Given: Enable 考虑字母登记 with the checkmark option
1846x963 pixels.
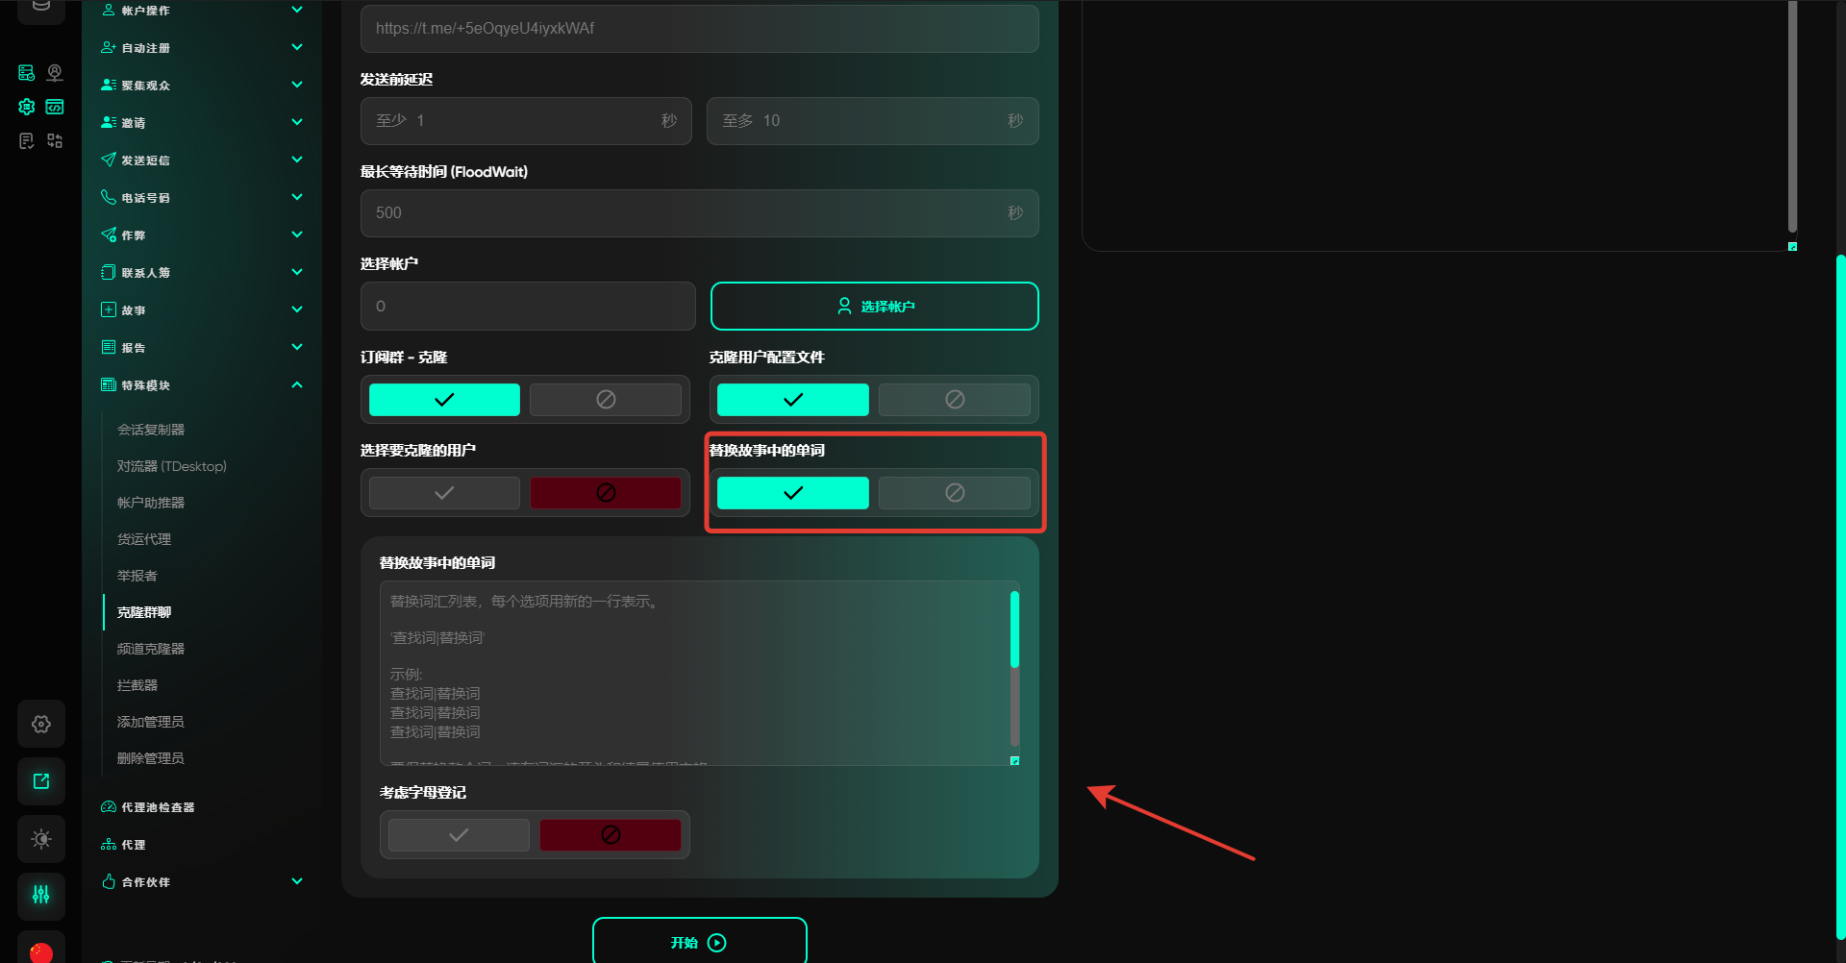Looking at the screenshot, I should [459, 835].
